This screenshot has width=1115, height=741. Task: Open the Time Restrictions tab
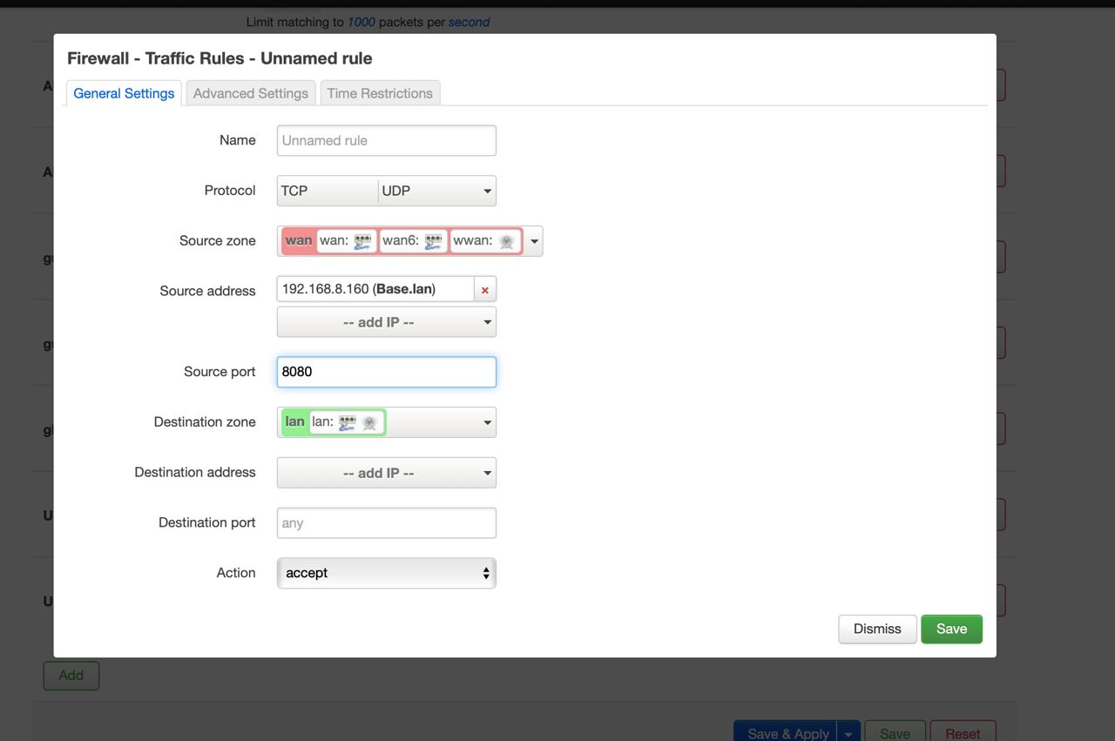[380, 93]
